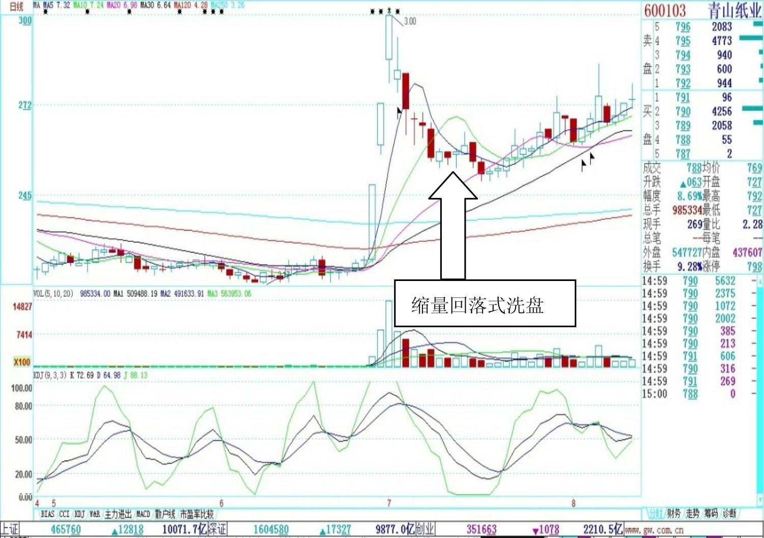Open the 主力进出 indicator tab
The height and width of the screenshot is (538, 764).
[118, 514]
